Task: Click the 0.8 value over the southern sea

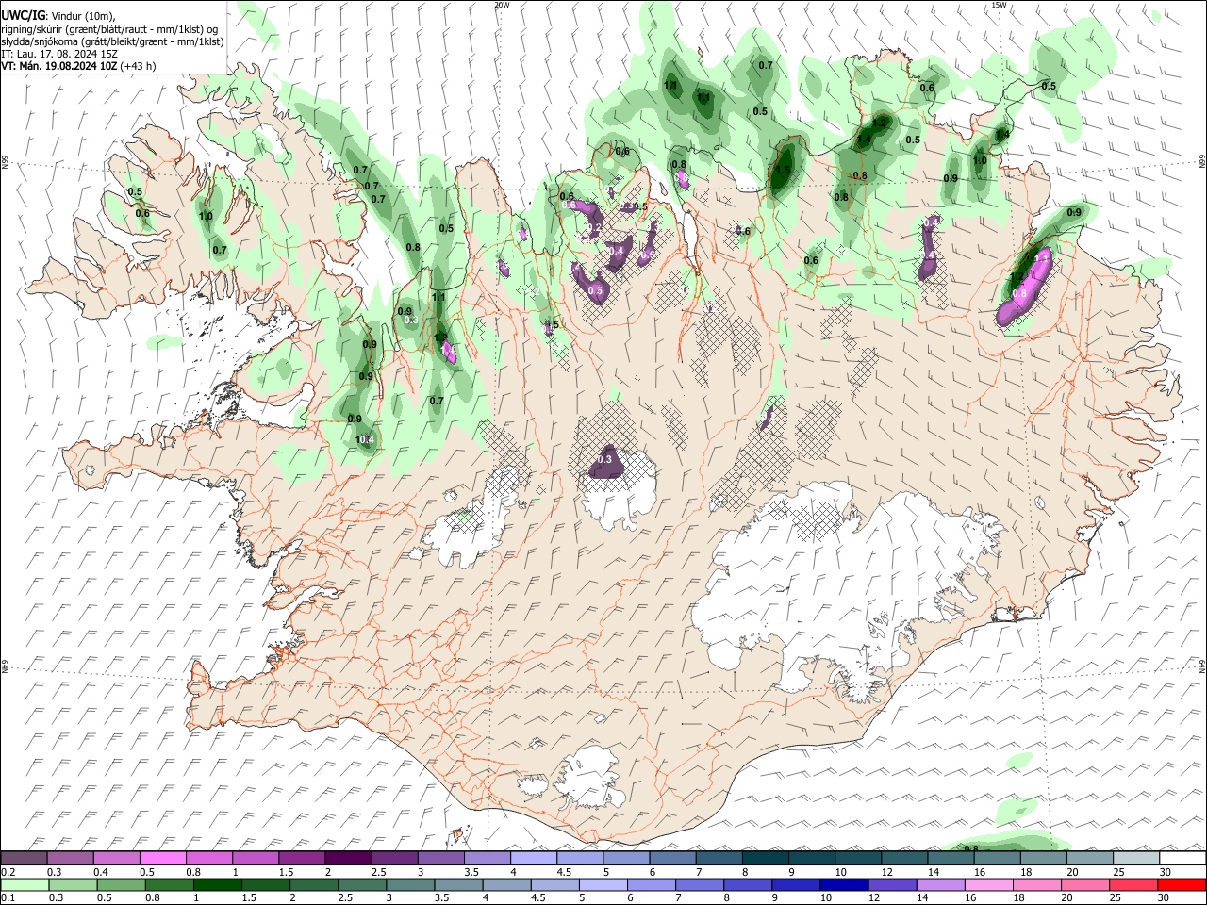Action: (971, 848)
